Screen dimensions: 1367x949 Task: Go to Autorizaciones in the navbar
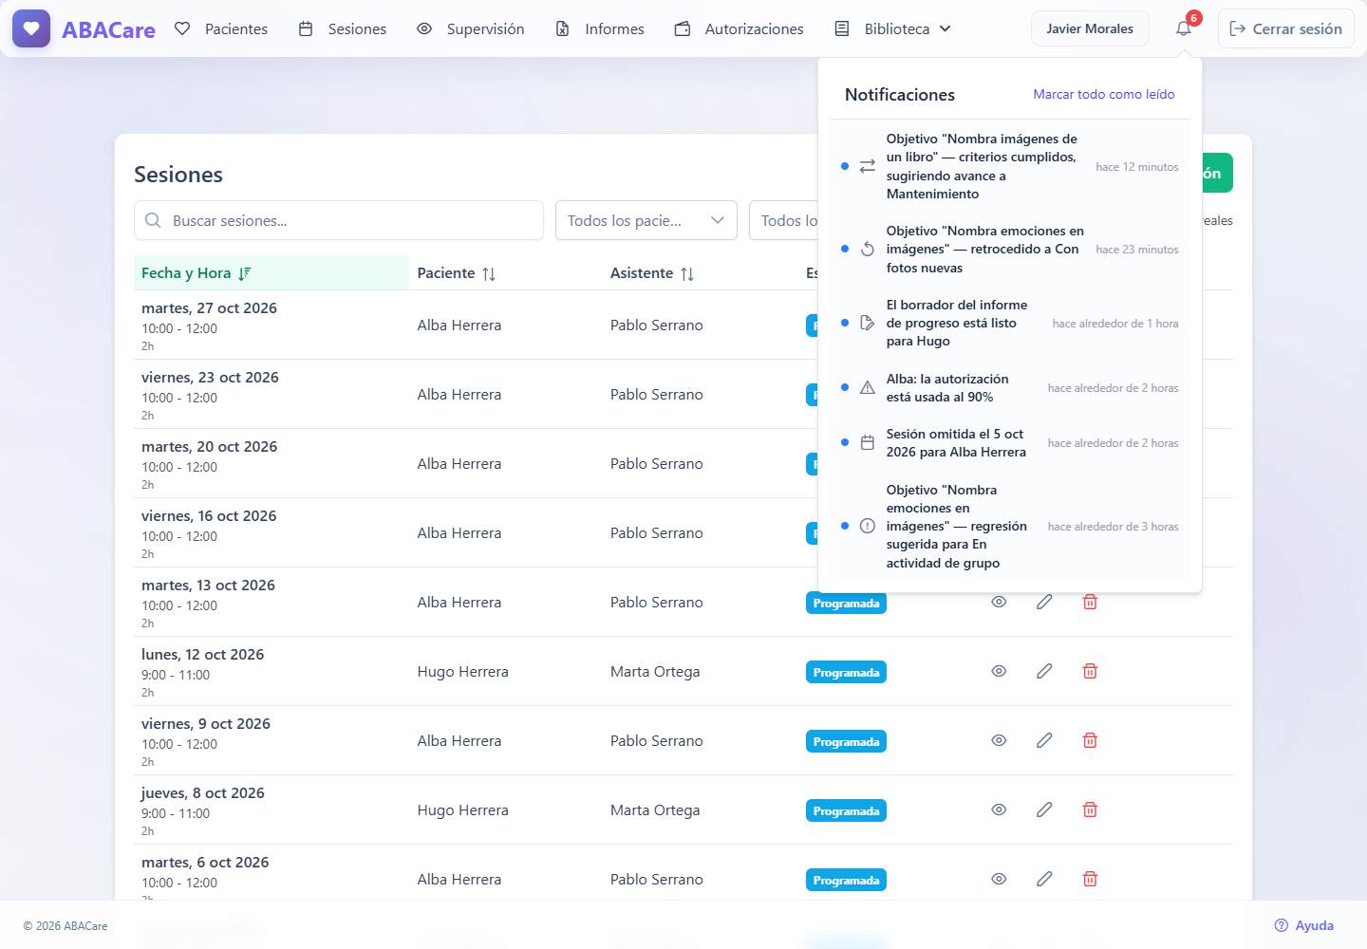coord(740,28)
